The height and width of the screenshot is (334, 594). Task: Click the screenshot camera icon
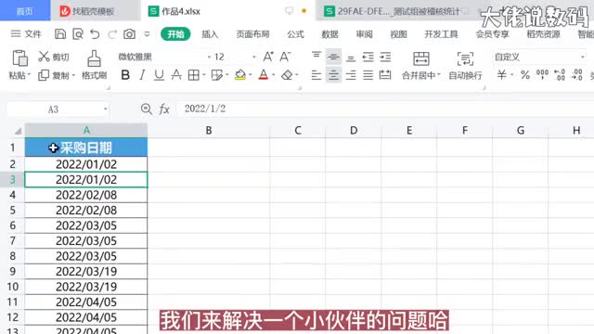(129, 34)
